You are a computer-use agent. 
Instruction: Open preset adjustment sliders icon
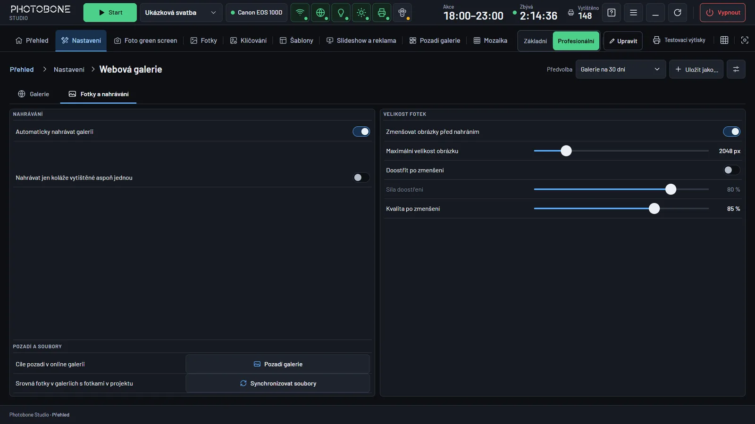(x=736, y=69)
